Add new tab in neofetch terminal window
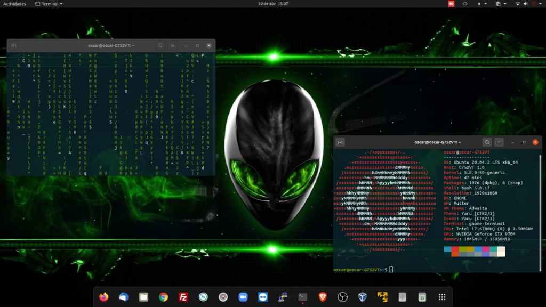Screen dimensions: 546x307 click(x=340, y=142)
